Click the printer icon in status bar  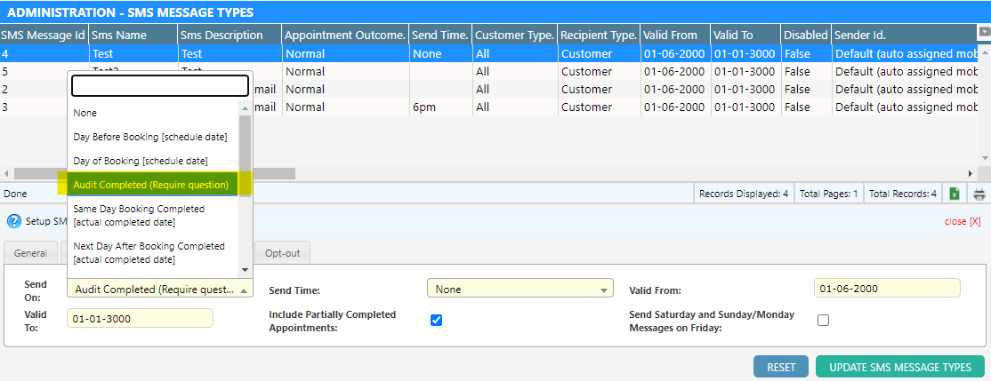(979, 194)
